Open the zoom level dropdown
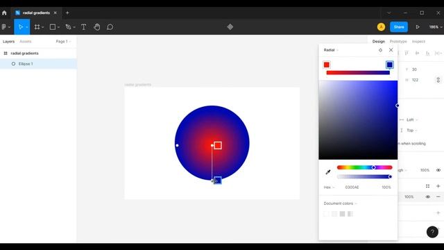 [436, 27]
